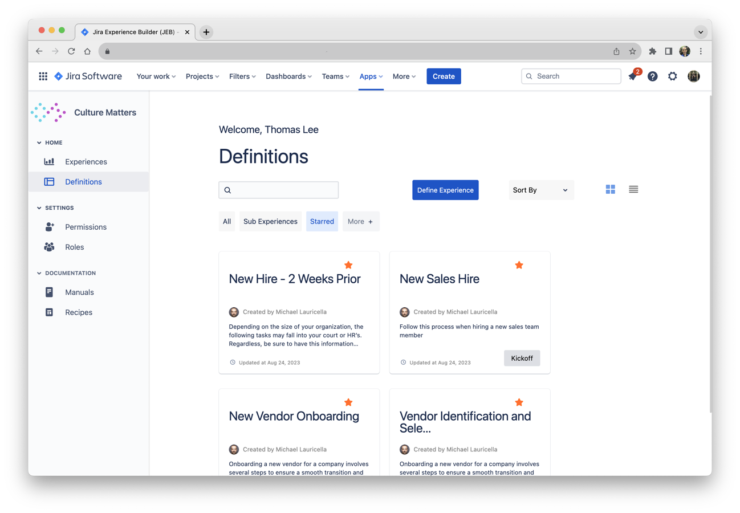The width and height of the screenshot is (740, 513).
Task: Click the Define Experience button
Action: (x=445, y=190)
